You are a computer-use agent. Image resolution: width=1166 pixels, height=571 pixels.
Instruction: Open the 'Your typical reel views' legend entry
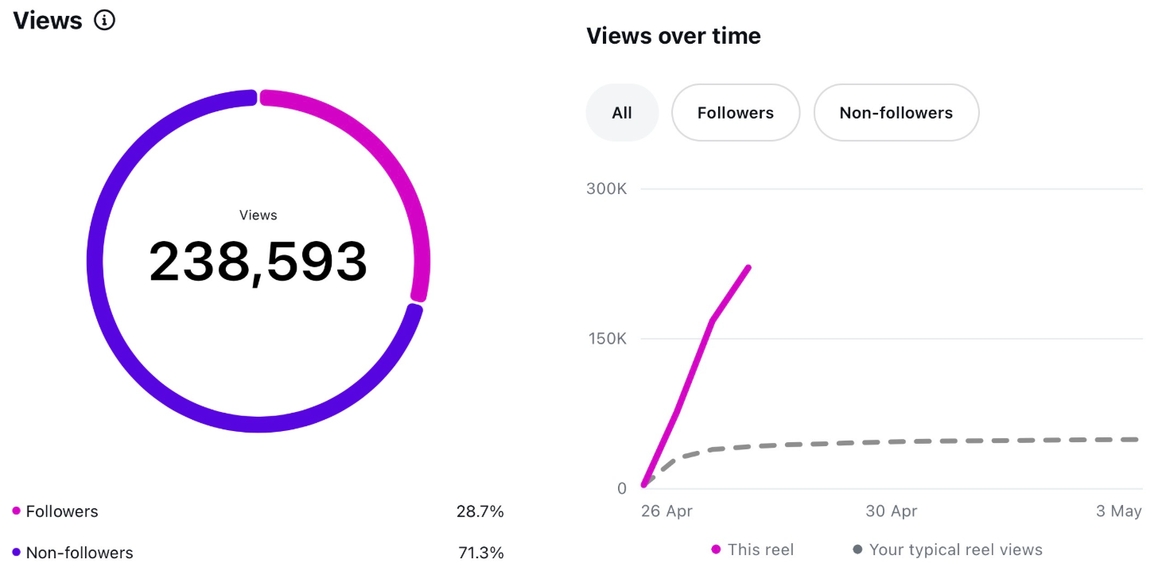click(x=954, y=549)
